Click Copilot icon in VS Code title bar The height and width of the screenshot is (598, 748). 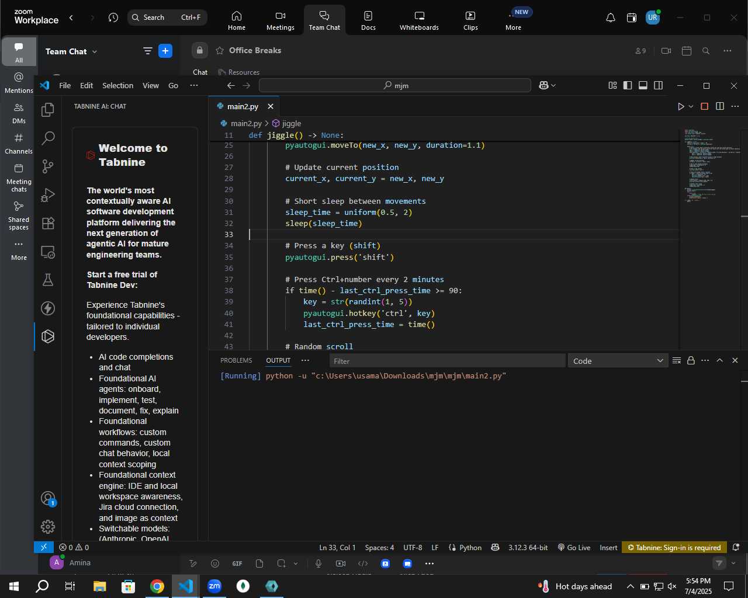click(543, 85)
